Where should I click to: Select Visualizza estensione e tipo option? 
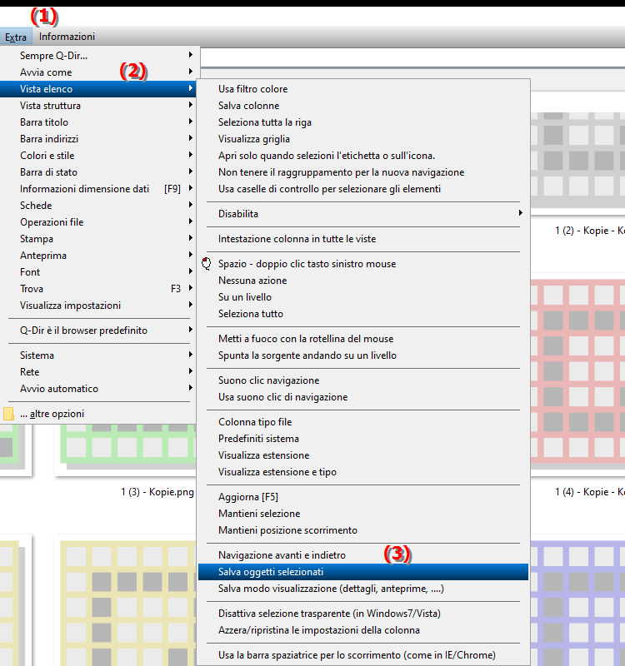coord(363,472)
